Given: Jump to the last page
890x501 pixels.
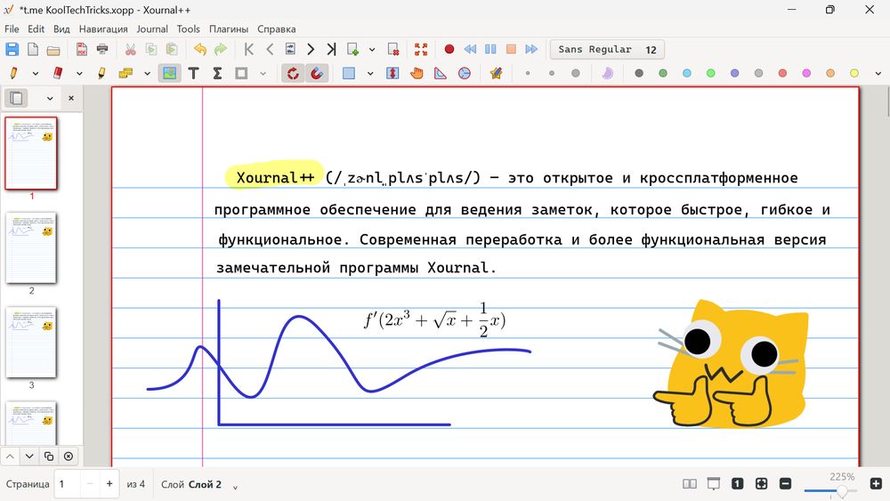Looking at the screenshot, I should pos(331,49).
